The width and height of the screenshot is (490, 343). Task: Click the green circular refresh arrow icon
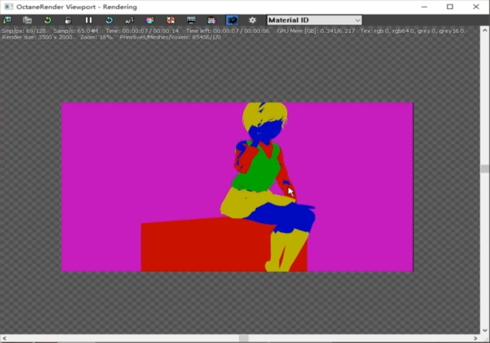48,20
